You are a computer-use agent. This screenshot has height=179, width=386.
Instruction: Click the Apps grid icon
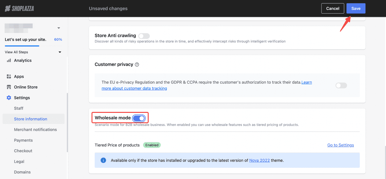pos(9,76)
